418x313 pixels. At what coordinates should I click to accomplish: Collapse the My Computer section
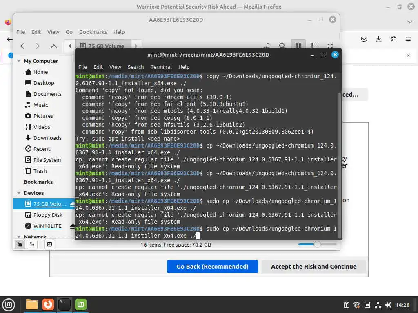[x=19, y=61]
